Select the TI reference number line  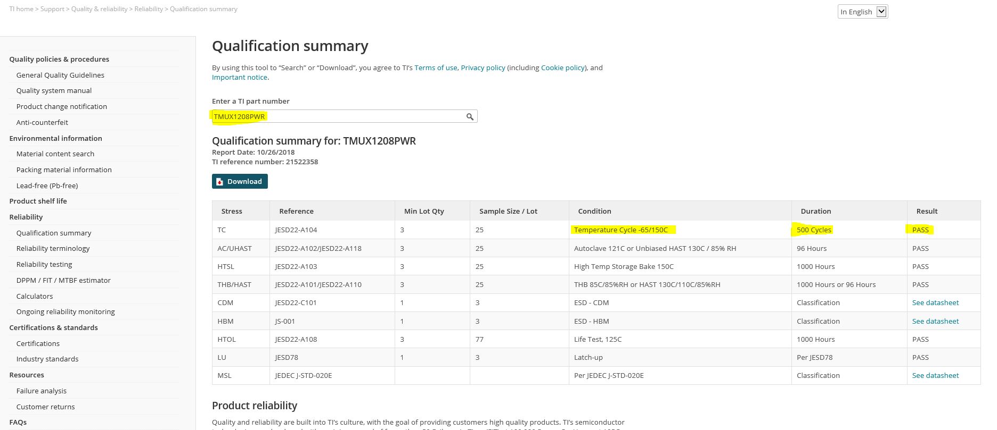[x=265, y=162]
